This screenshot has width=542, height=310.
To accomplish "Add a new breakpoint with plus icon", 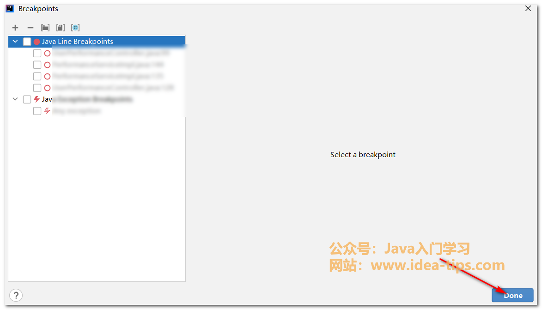I will [x=15, y=28].
